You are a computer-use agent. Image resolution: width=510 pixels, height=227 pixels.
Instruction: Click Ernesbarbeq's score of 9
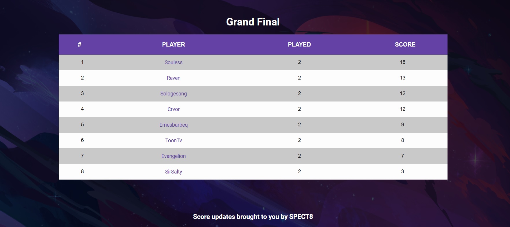point(403,125)
